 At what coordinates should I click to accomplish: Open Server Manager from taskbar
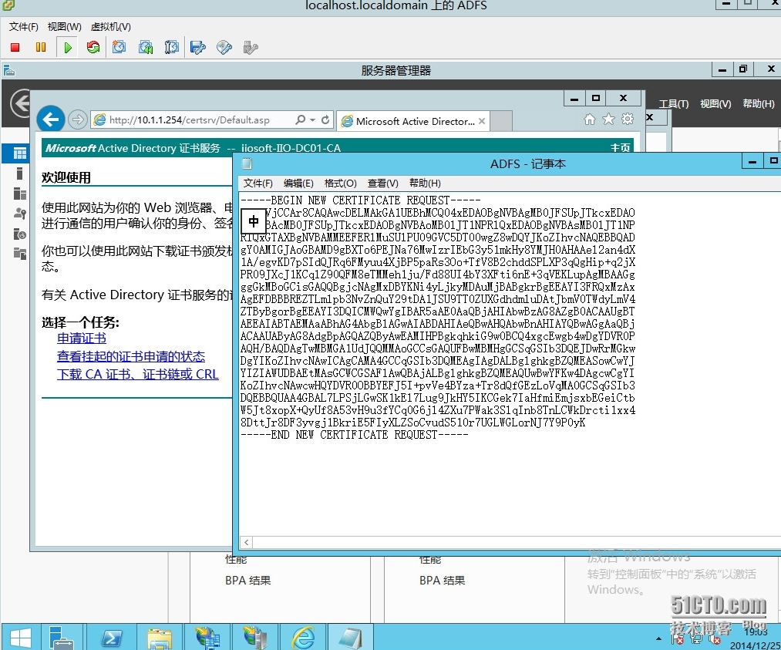[x=61, y=638]
